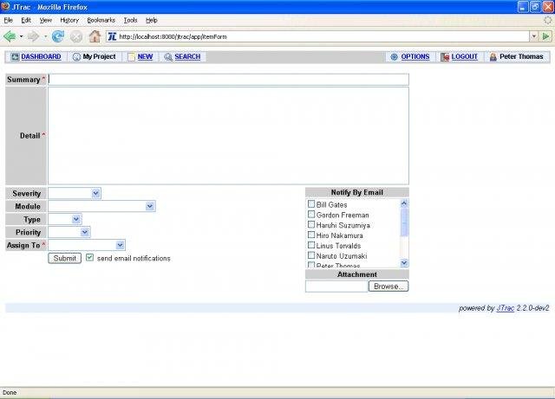Open the SEARCH link

187,56
